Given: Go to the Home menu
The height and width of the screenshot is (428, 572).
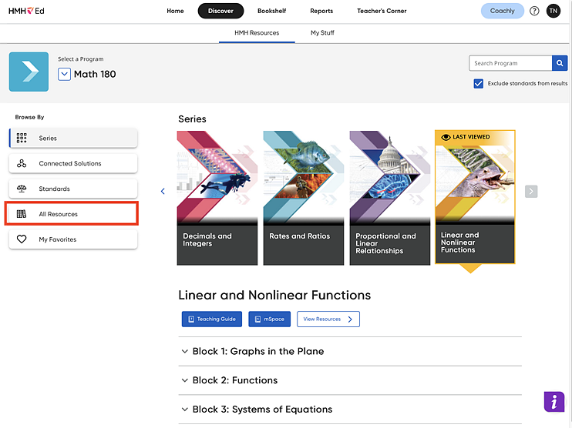Looking at the screenshot, I should [x=175, y=11].
